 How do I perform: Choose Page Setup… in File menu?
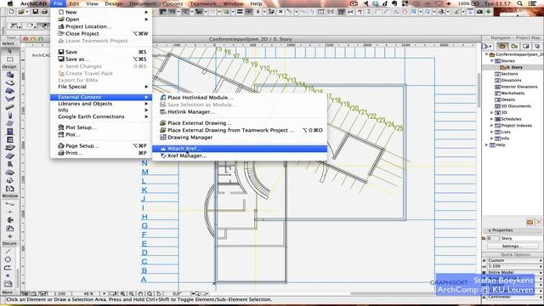click(x=101, y=145)
